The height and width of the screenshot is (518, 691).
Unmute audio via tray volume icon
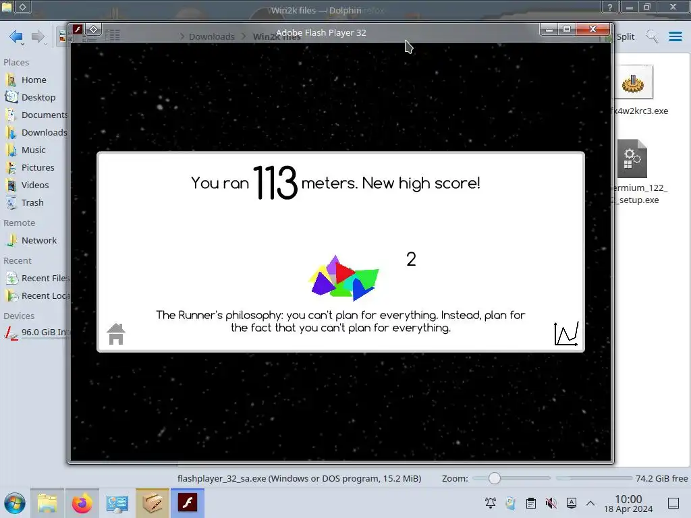(x=551, y=503)
